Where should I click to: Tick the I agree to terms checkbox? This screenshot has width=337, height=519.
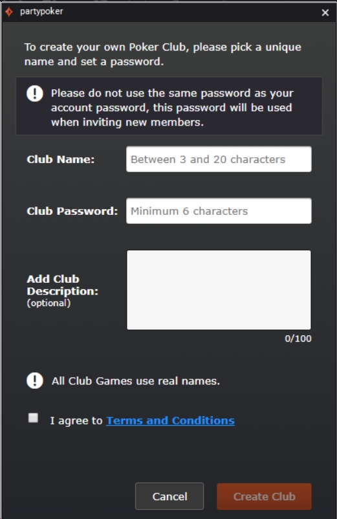pos(33,417)
